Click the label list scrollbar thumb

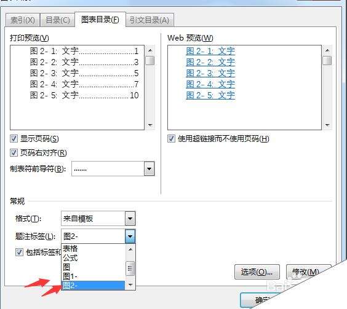coord(130,268)
